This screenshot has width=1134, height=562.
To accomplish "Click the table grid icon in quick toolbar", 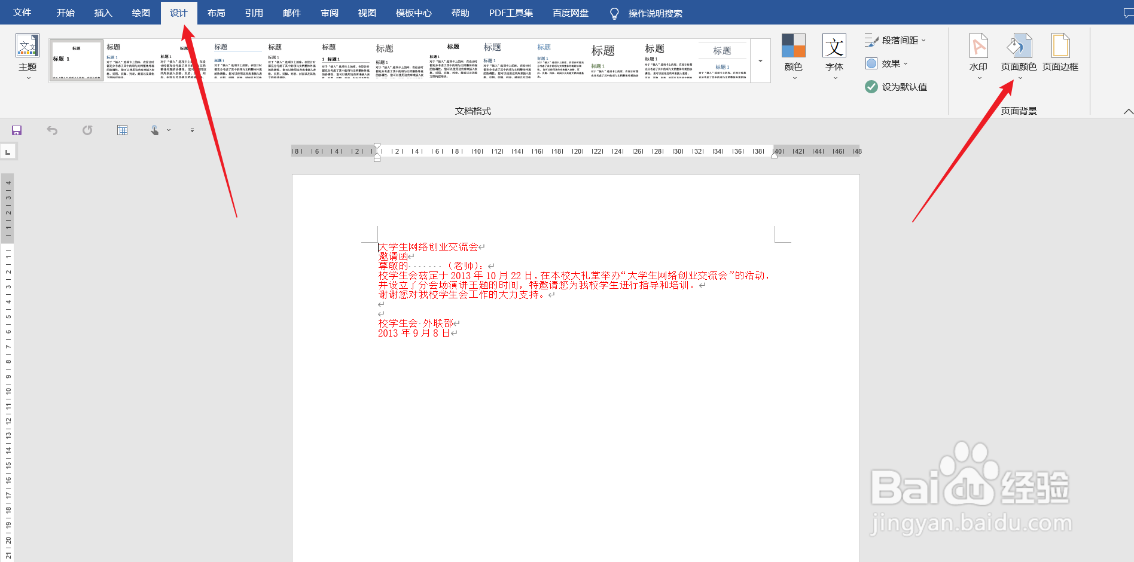I will click(x=123, y=130).
